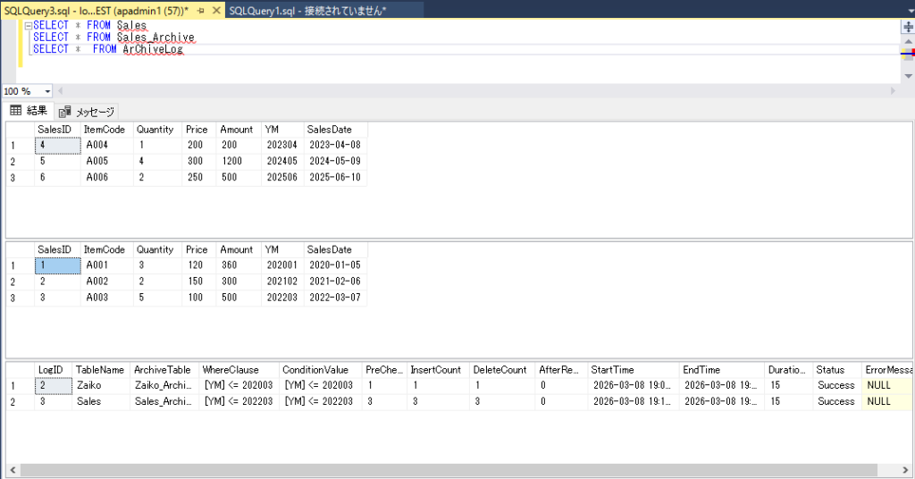915x479 pixels.
Task: Close the SQLQuery3.sql tab
Action: 216,10
